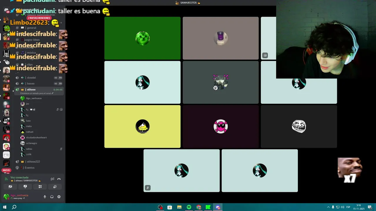Join the baaaa voice channel

point(39,84)
